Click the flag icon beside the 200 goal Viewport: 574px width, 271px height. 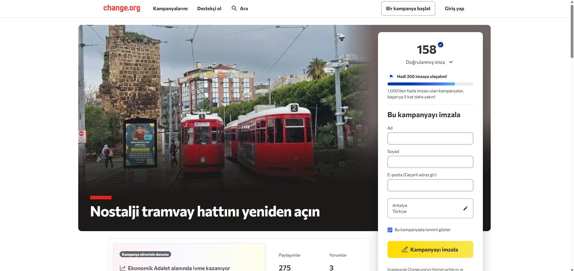pos(391,76)
